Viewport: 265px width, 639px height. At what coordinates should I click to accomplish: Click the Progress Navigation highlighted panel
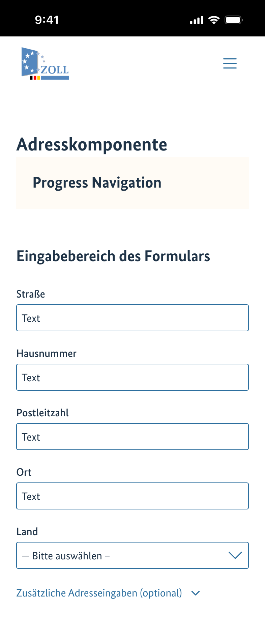(x=132, y=183)
